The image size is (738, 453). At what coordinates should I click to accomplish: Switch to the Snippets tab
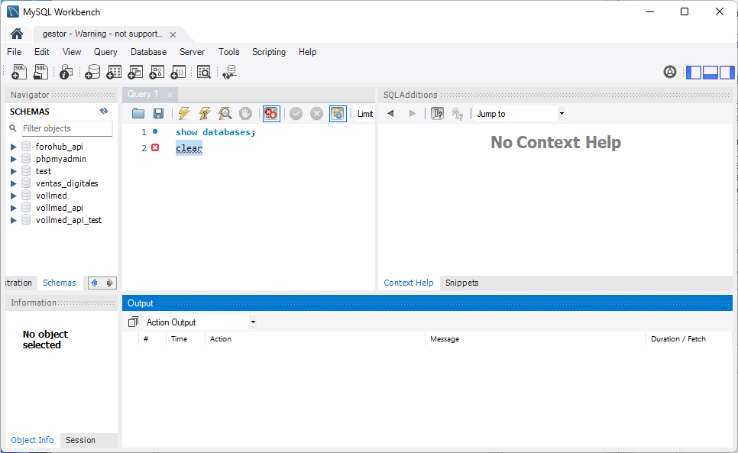click(x=461, y=283)
